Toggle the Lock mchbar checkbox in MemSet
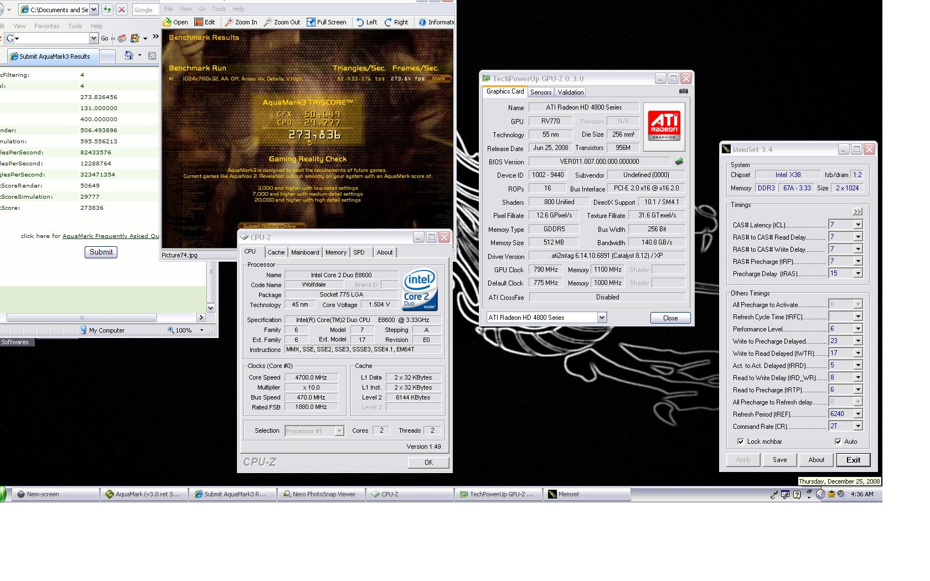Image resolution: width=930 pixels, height=581 pixels. 741,442
